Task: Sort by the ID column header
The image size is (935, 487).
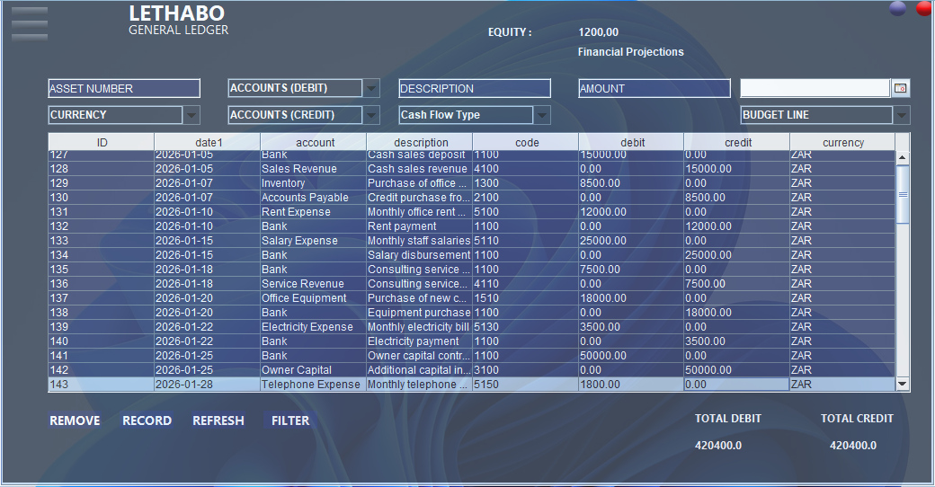Action: (x=102, y=142)
